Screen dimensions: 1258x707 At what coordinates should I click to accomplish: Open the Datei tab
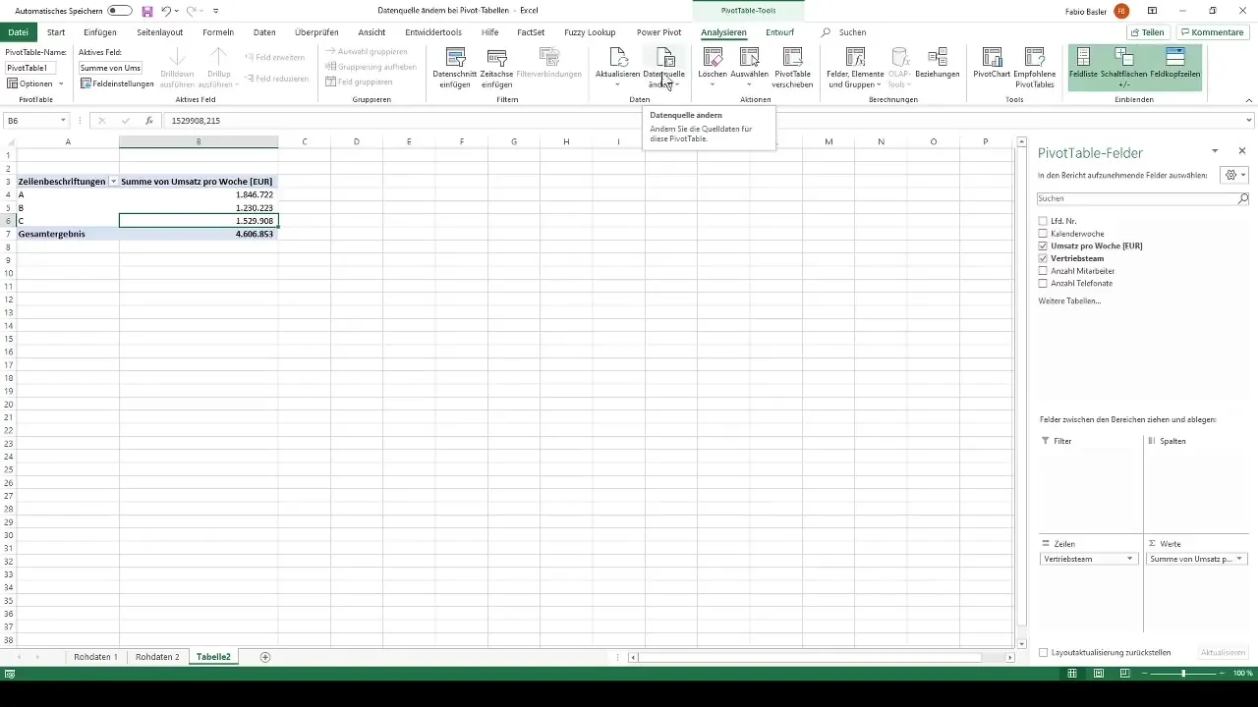click(18, 32)
